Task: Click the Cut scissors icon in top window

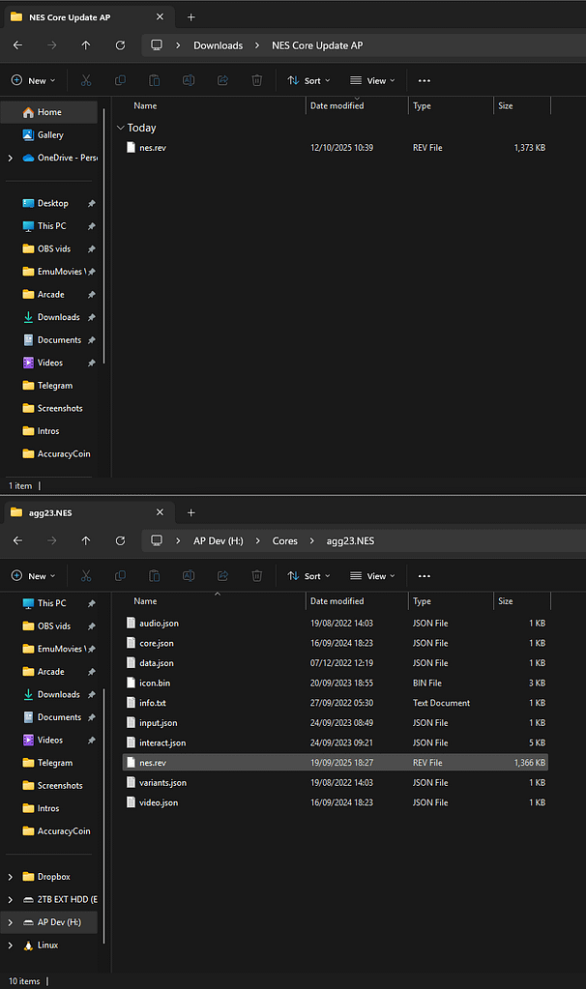Action: pyautogui.click(x=86, y=81)
